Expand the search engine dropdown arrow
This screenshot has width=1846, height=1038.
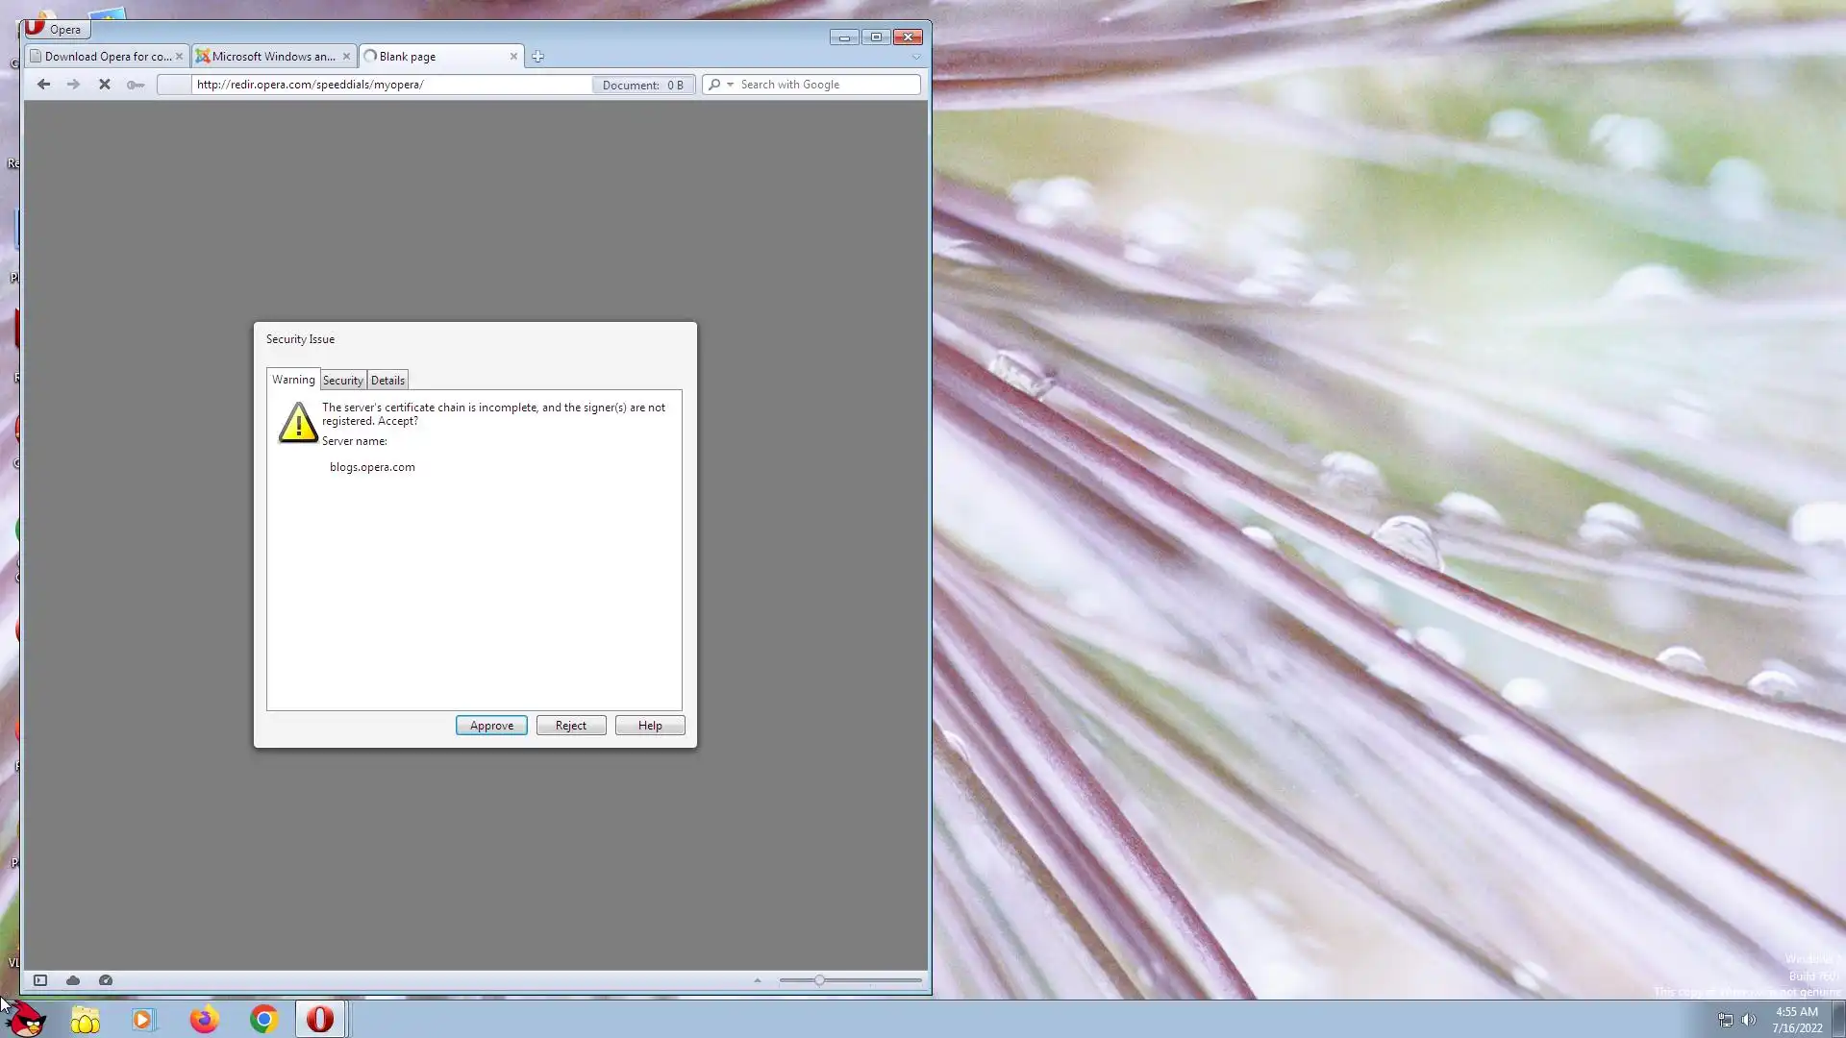(x=731, y=85)
